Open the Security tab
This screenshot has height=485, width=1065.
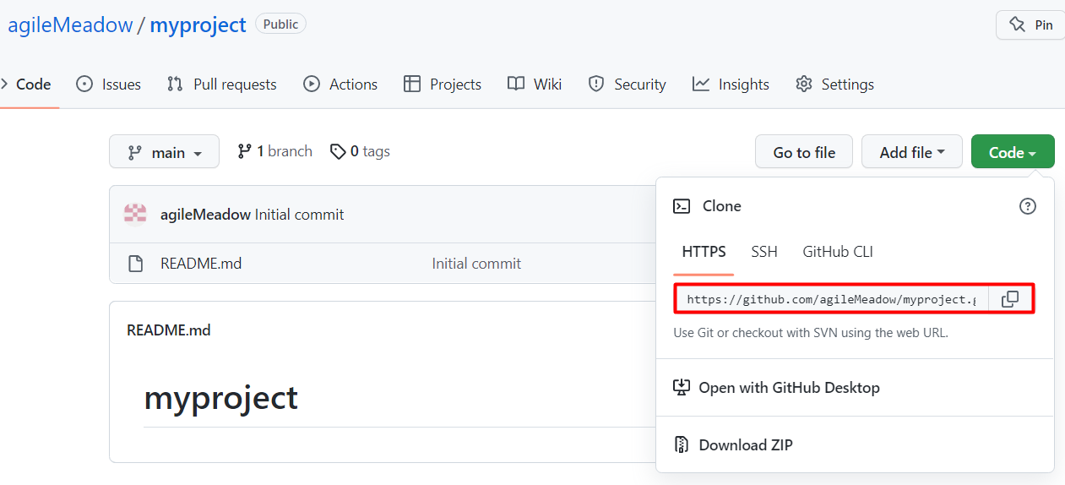[x=628, y=84]
